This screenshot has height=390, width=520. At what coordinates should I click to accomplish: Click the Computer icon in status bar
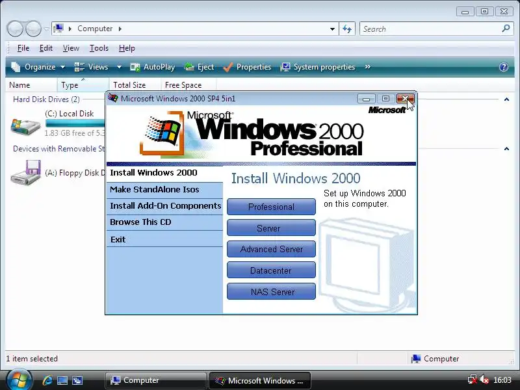coord(416,359)
